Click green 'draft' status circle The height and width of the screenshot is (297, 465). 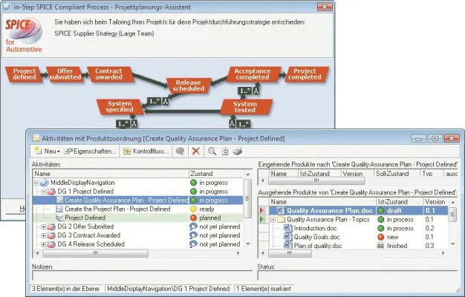381,211
